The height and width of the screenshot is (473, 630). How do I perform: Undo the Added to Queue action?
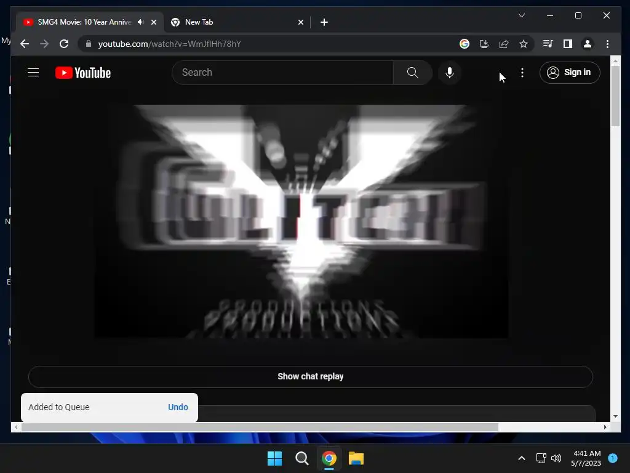178,407
